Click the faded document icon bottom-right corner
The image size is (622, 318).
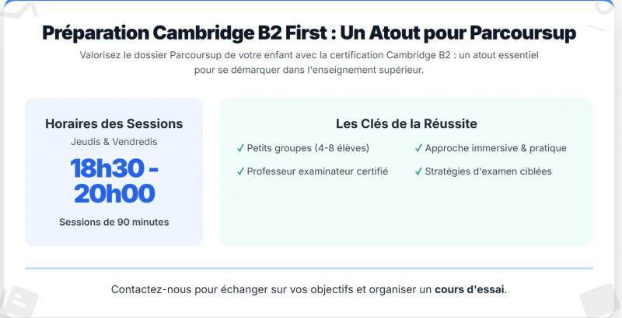pos(602,300)
